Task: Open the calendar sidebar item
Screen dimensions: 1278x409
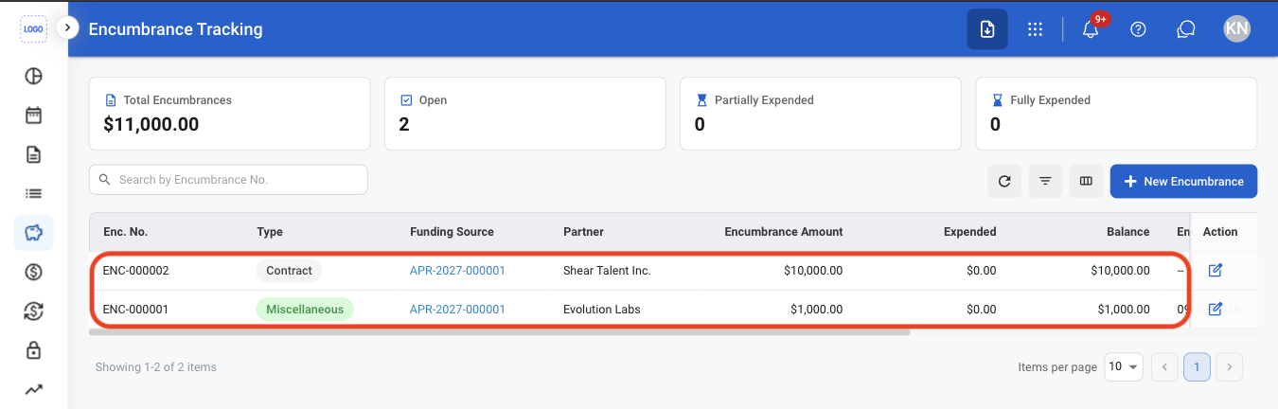Action: click(33, 116)
